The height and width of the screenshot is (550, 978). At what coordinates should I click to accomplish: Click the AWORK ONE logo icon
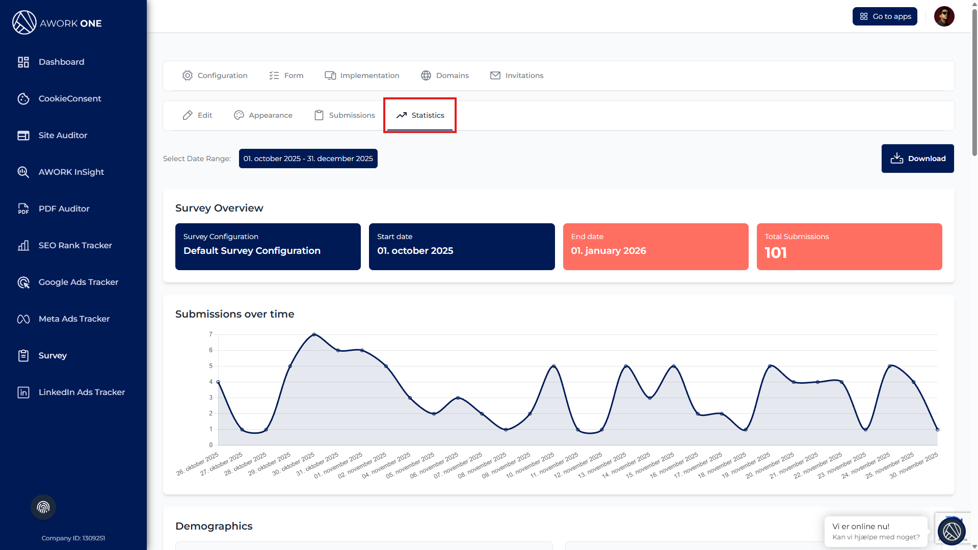click(24, 23)
